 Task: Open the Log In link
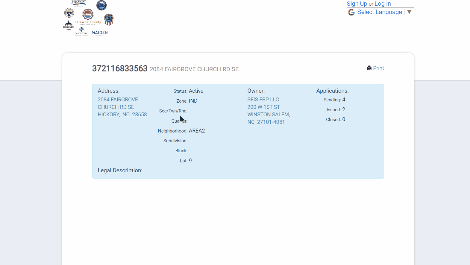click(x=383, y=4)
